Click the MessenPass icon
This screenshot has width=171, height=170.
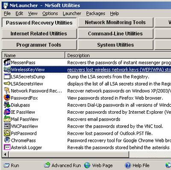click(7, 62)
